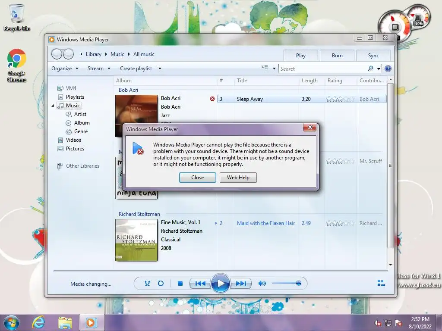
Task: Expand the Create playlist dropdown arrow
Action: click(x=160, y=69)
